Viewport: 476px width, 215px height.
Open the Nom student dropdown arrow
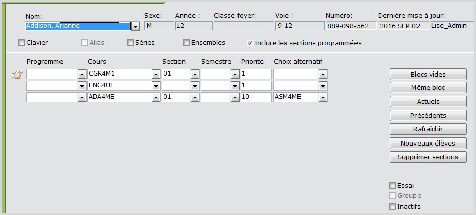[x=135, y=26]
